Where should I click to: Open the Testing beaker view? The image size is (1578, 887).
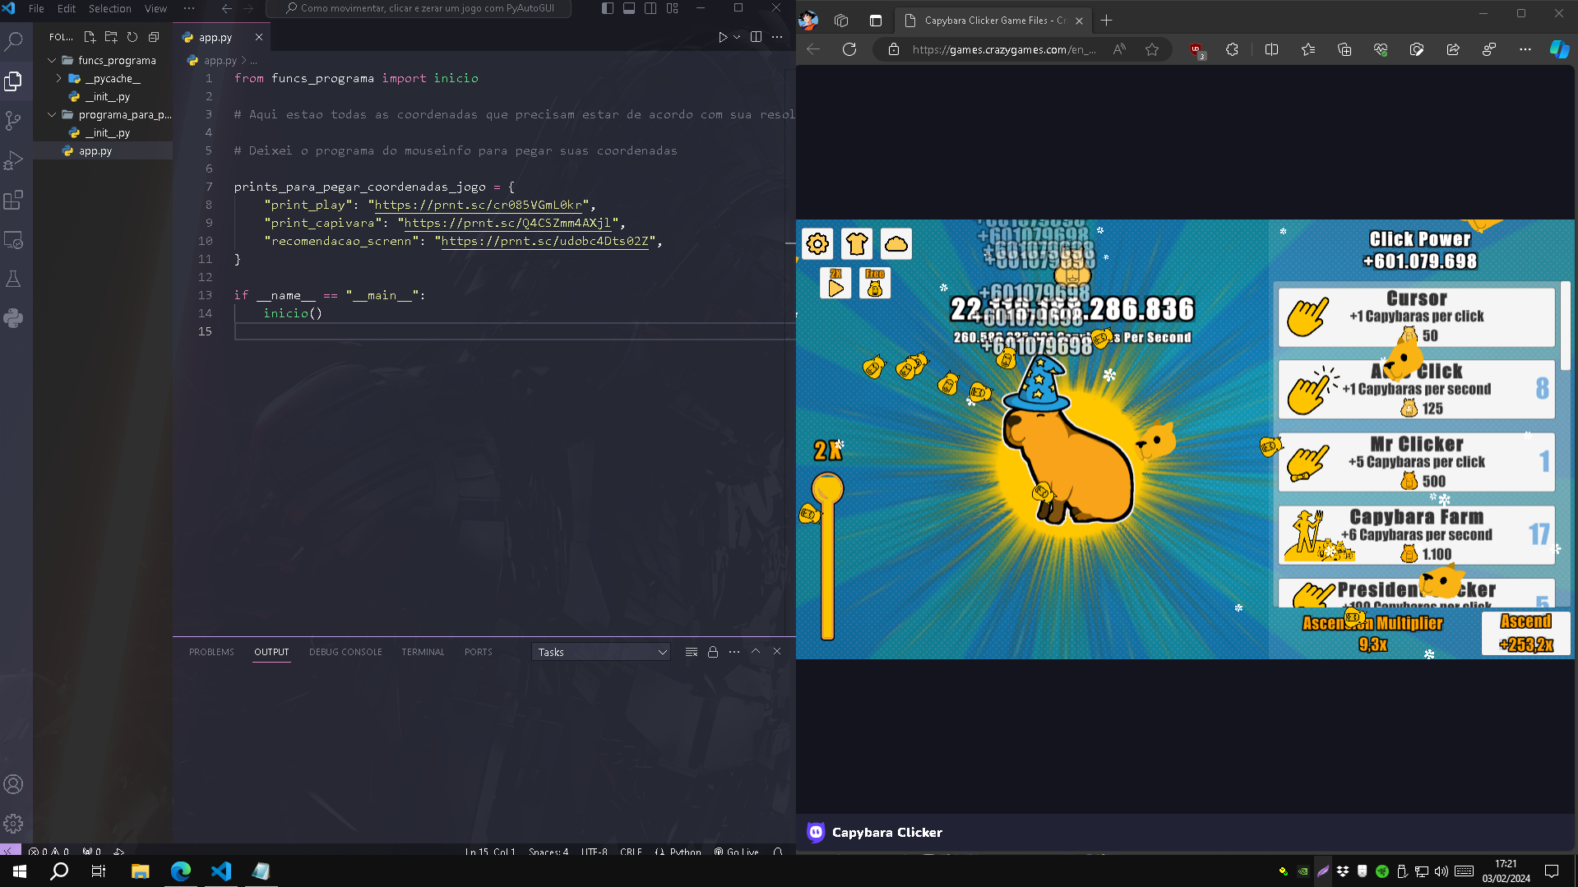point(13,279)
